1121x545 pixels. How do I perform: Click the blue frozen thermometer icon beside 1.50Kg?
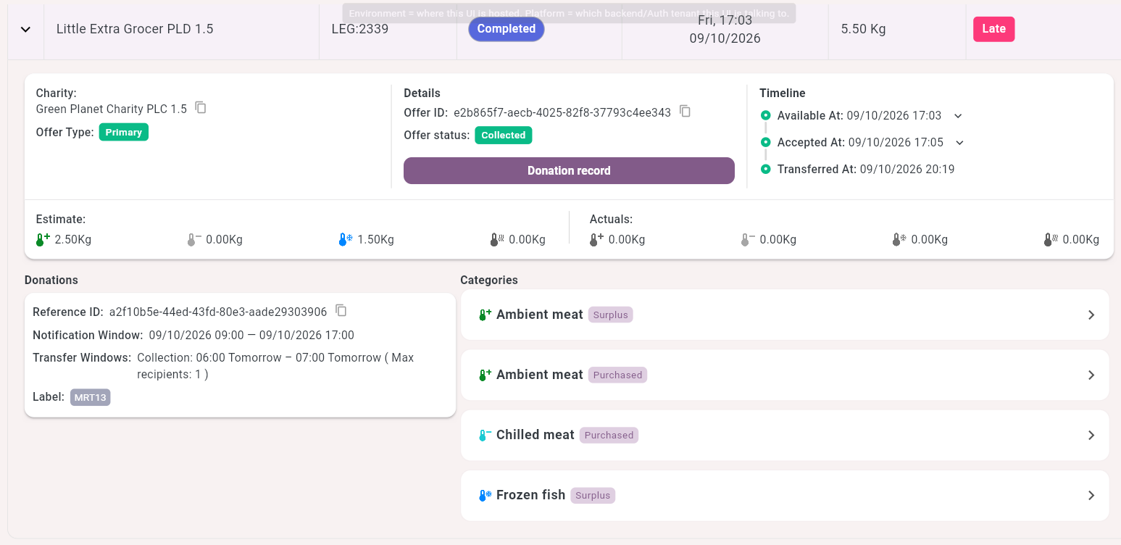pos(346,239)
